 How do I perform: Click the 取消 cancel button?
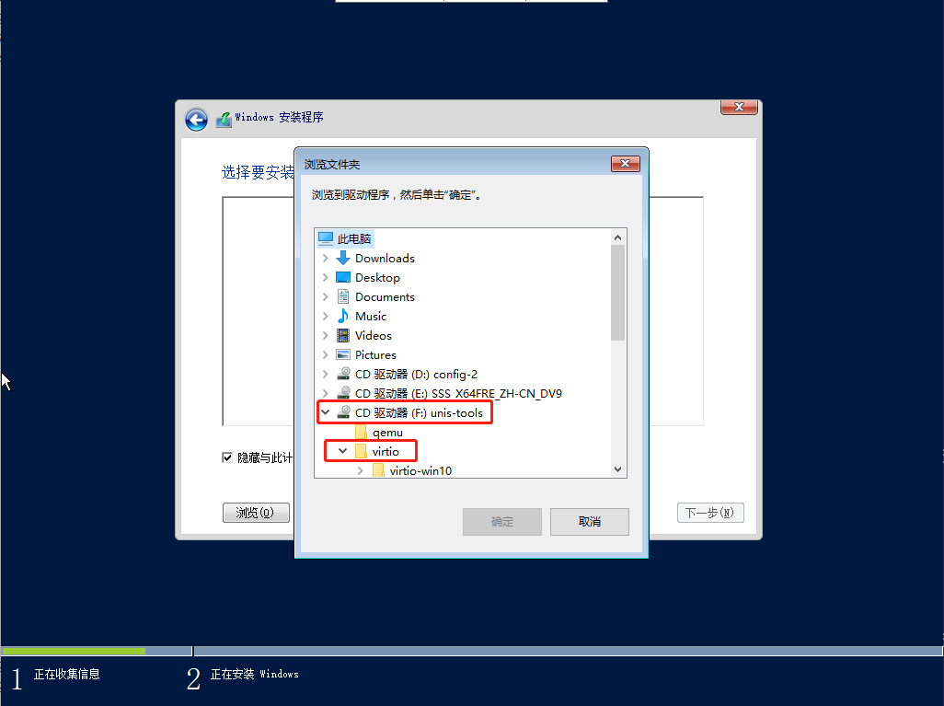click(590, 522)
